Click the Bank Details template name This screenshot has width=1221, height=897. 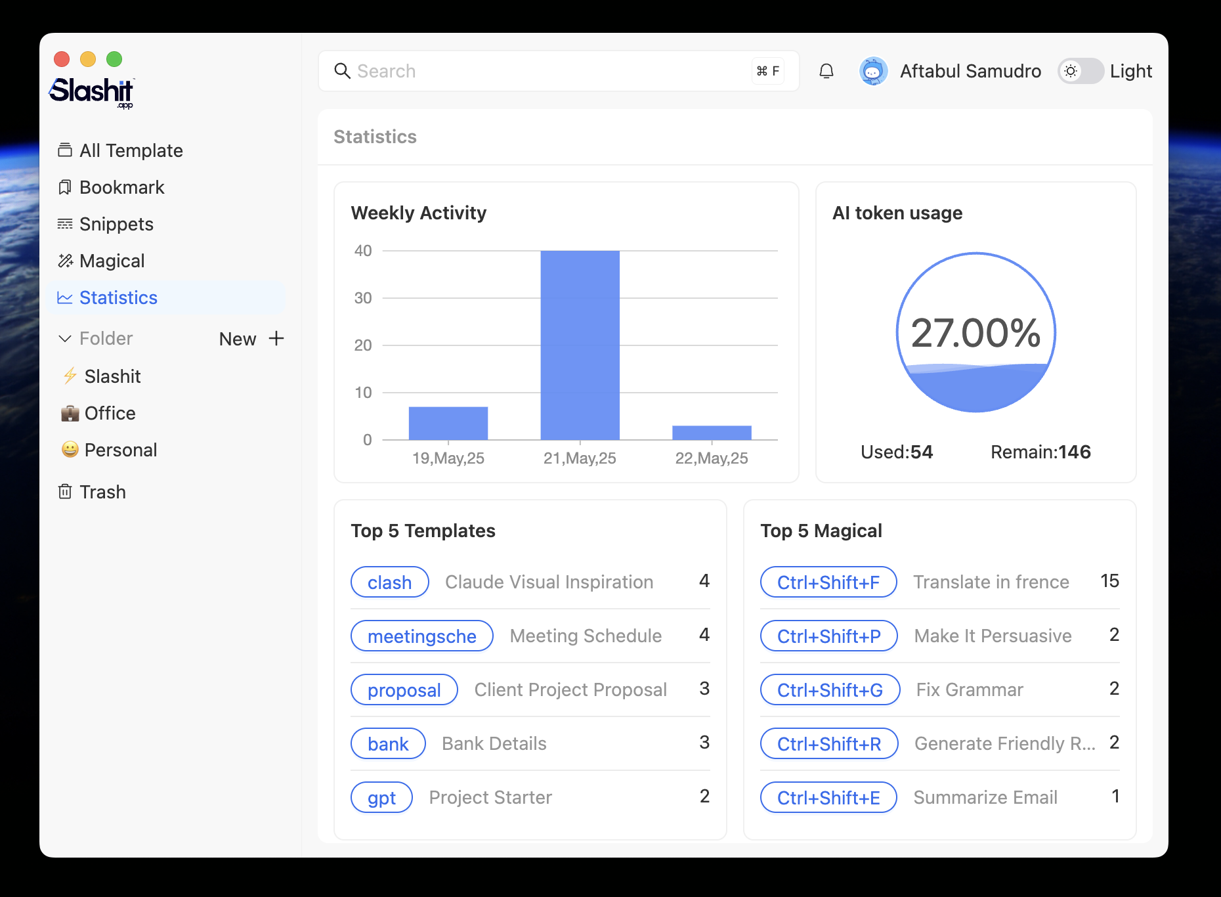494,743
